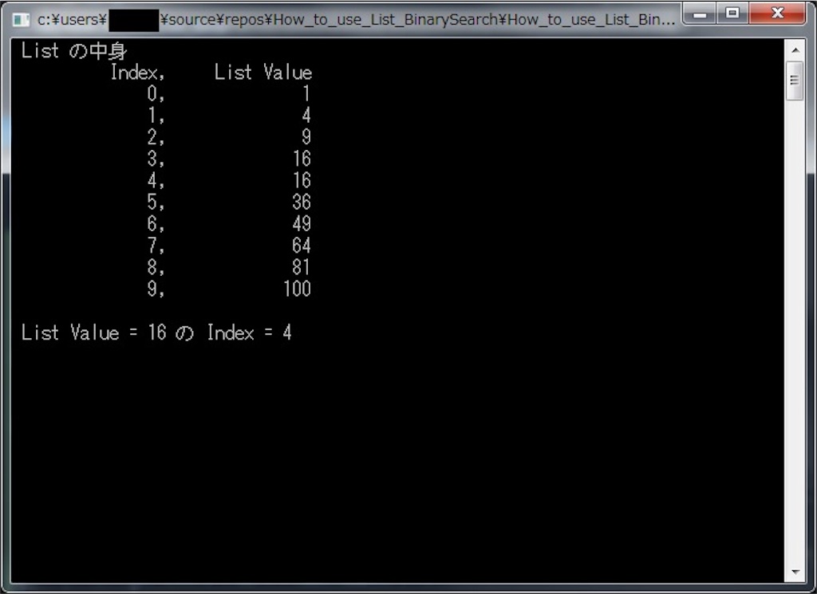Click index '7,' in the list
817x594 pixels.
click(156, 246)
